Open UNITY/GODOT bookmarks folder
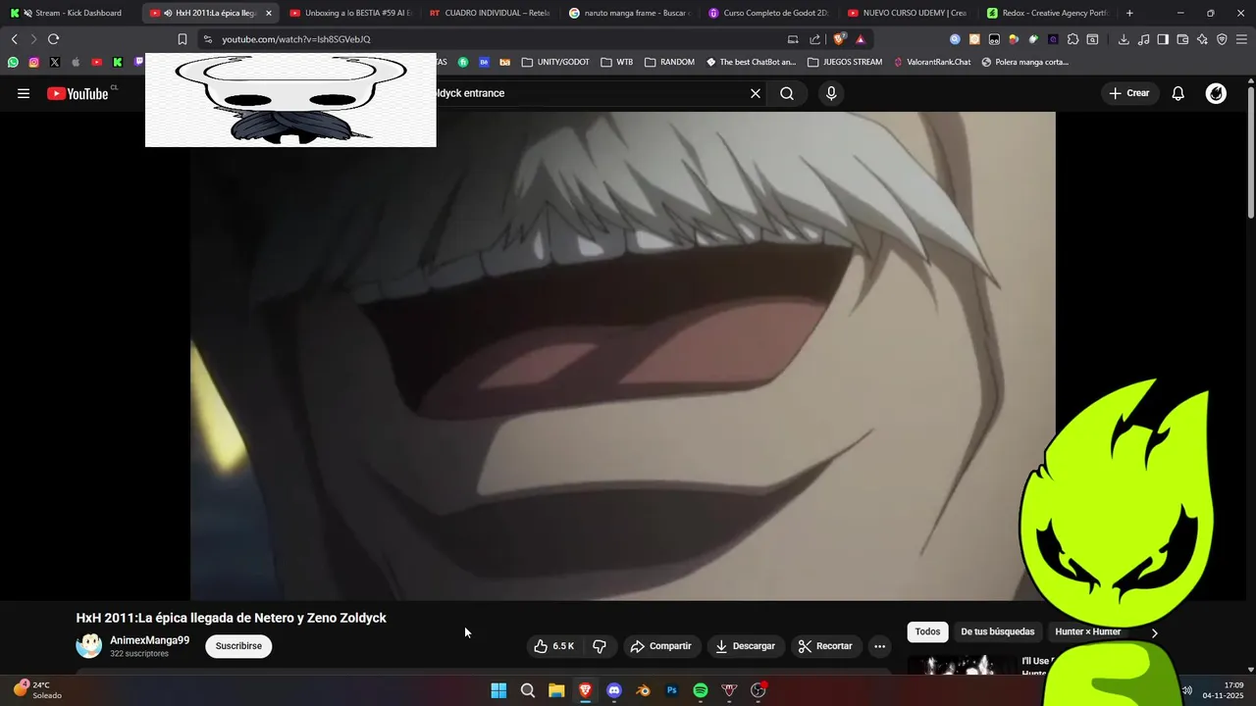1256x706 pixels. point(555,62)
